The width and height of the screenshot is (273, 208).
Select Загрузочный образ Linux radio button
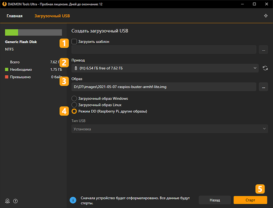74,105
